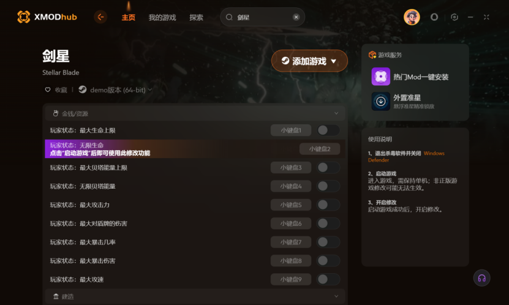Image resolution: width=509 pixels, height=305 pixels.
Task: Open the settings hexagon icon
Action: [x=454, y=17]
